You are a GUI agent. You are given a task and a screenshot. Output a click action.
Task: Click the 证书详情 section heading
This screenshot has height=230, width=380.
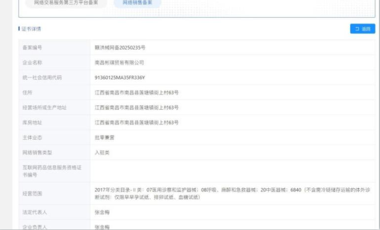(31, 29)
